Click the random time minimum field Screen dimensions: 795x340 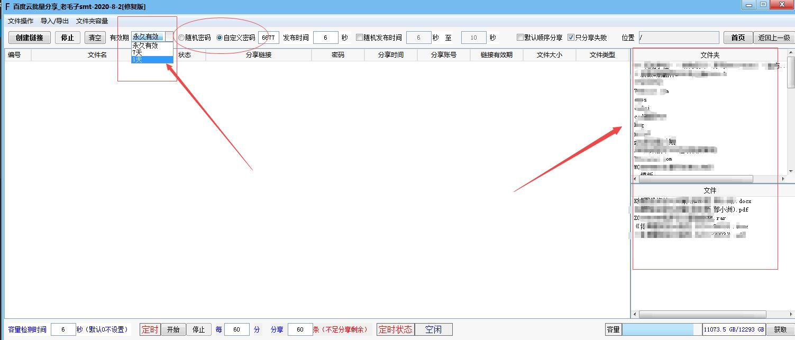[419, 38]
